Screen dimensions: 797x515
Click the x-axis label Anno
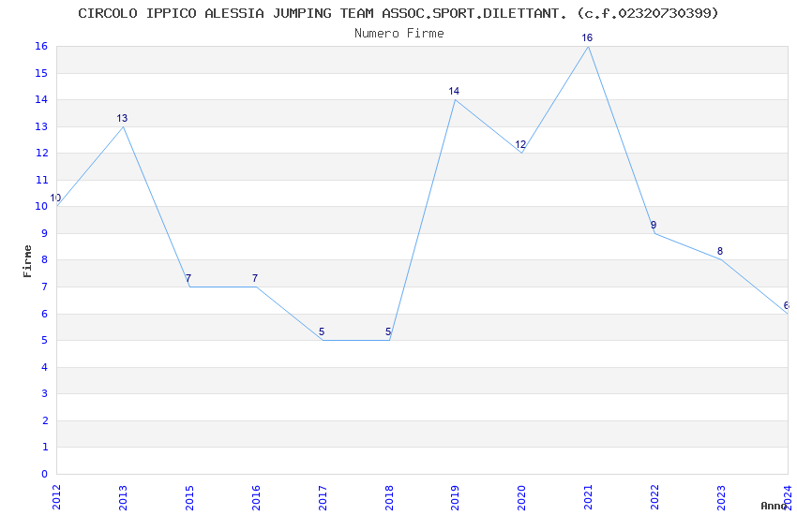774,506
